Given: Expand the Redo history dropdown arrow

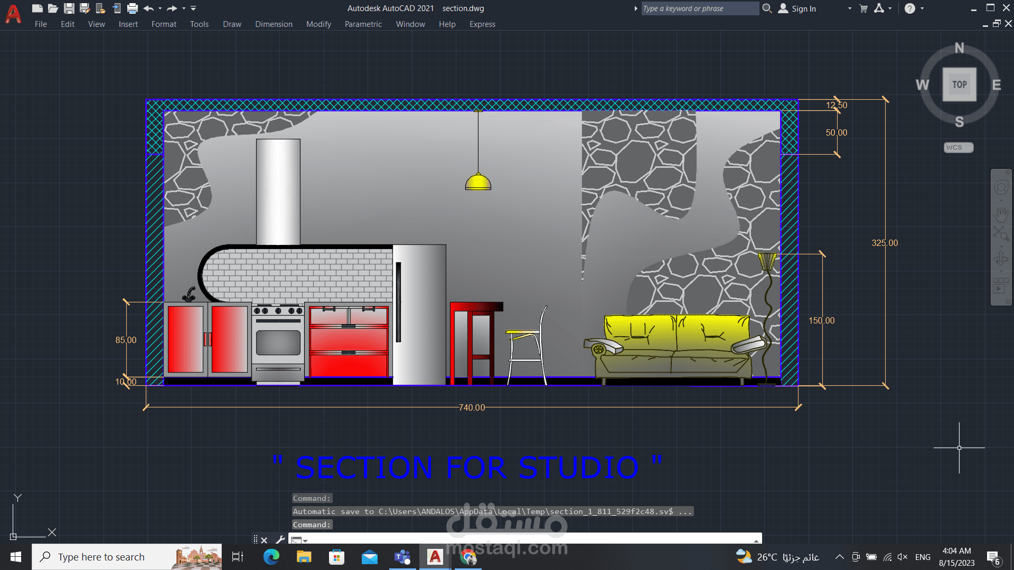Looking at the screenshot, I should click(184, 8).
